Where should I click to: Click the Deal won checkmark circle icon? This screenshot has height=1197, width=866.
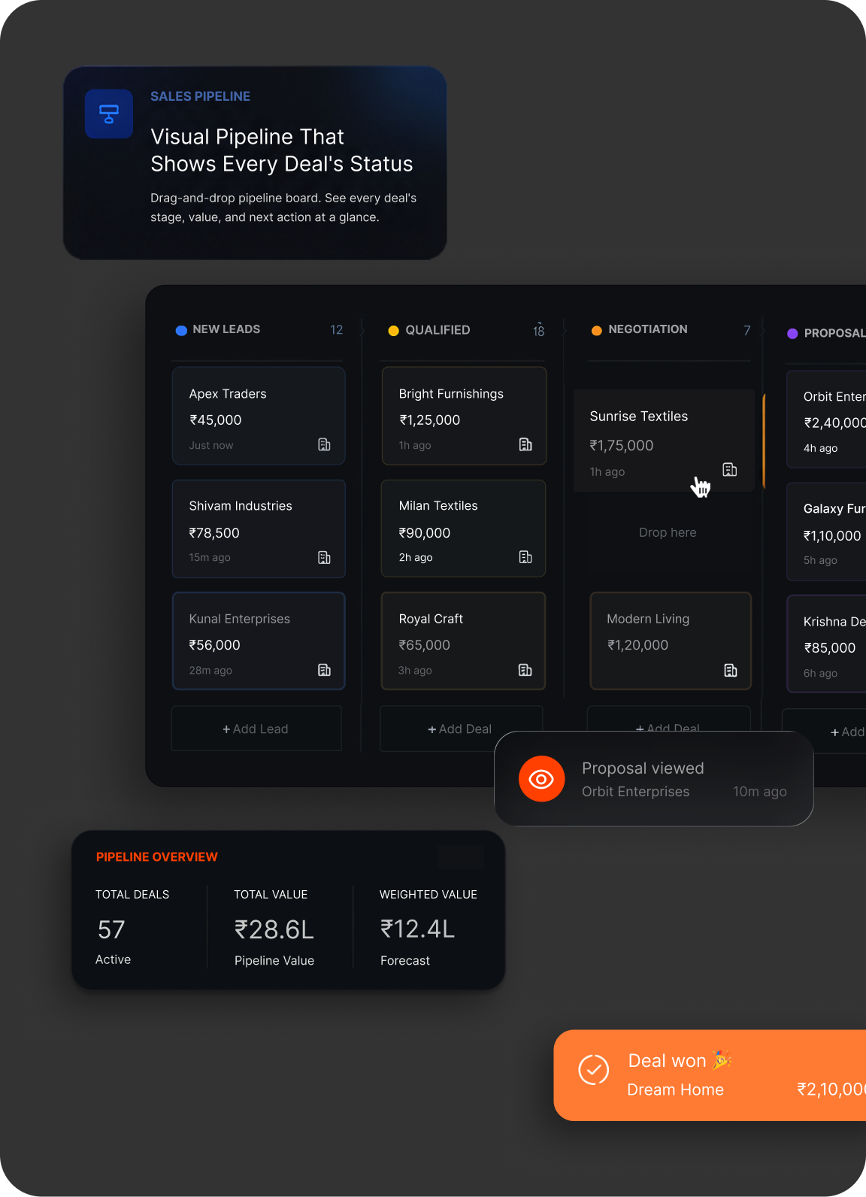click(x=593, y=1069)
